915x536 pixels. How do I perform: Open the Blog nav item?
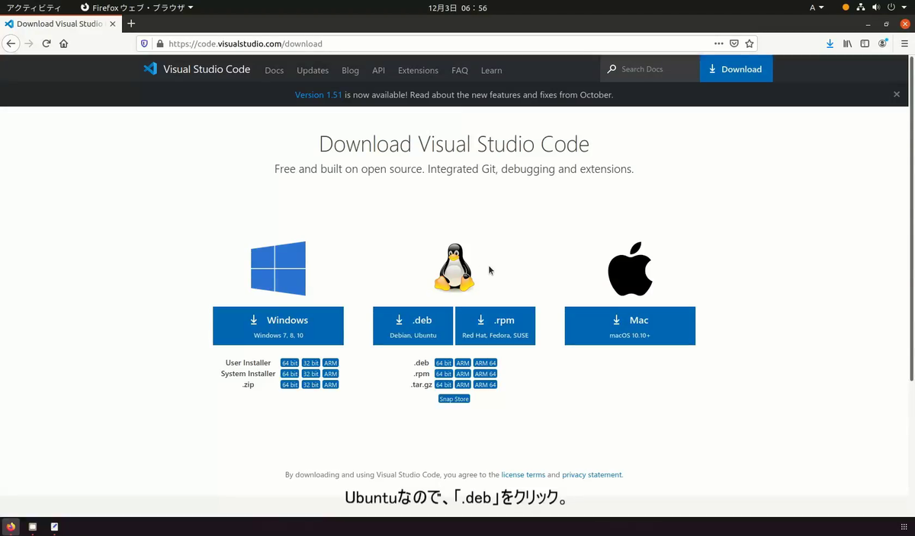click(x=350, y=70)
